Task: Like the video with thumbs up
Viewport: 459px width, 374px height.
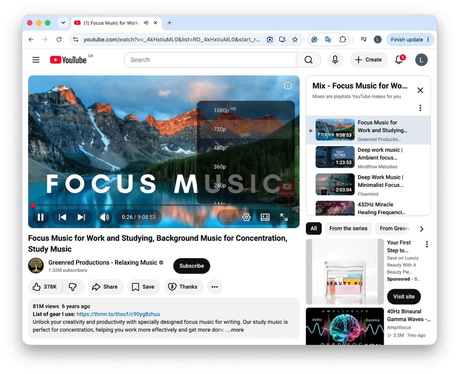Action: 45,287
